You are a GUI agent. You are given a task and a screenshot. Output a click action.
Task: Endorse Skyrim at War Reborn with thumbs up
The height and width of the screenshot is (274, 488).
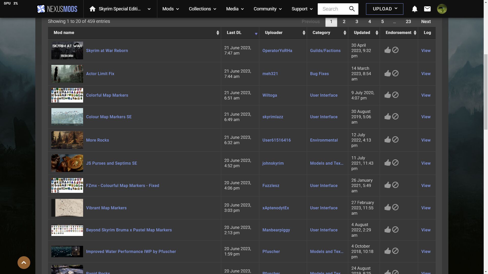(388, 50)
